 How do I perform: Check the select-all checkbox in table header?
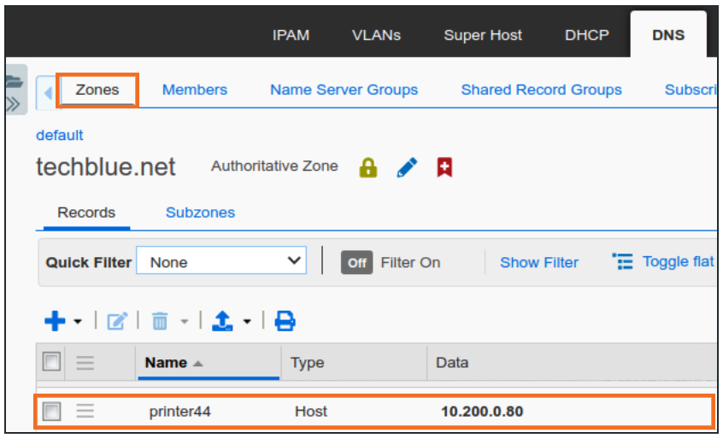pos(52,362)
